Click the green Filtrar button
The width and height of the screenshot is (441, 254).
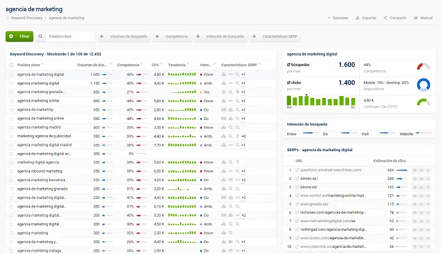tap(20, 36)
